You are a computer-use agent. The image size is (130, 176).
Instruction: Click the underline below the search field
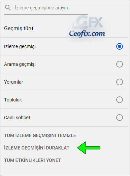[46, 14]
